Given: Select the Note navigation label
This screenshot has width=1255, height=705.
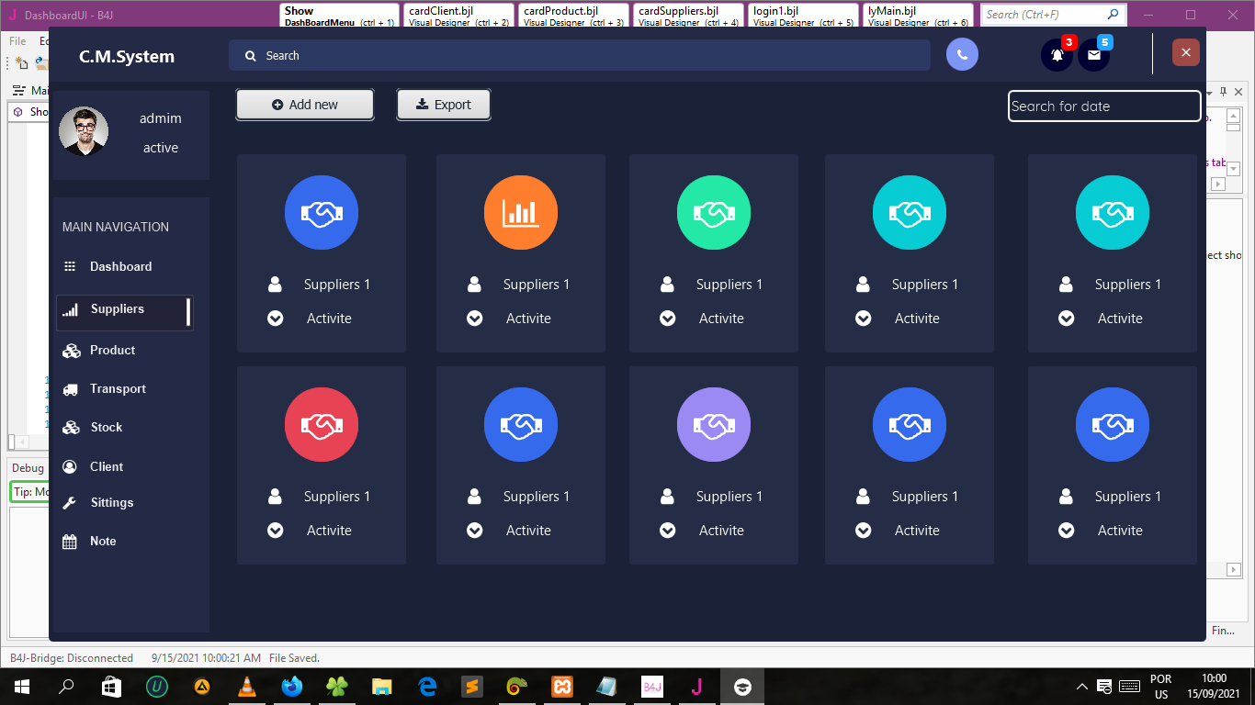Looking at the screenshot, I should (x=103, y=542).
